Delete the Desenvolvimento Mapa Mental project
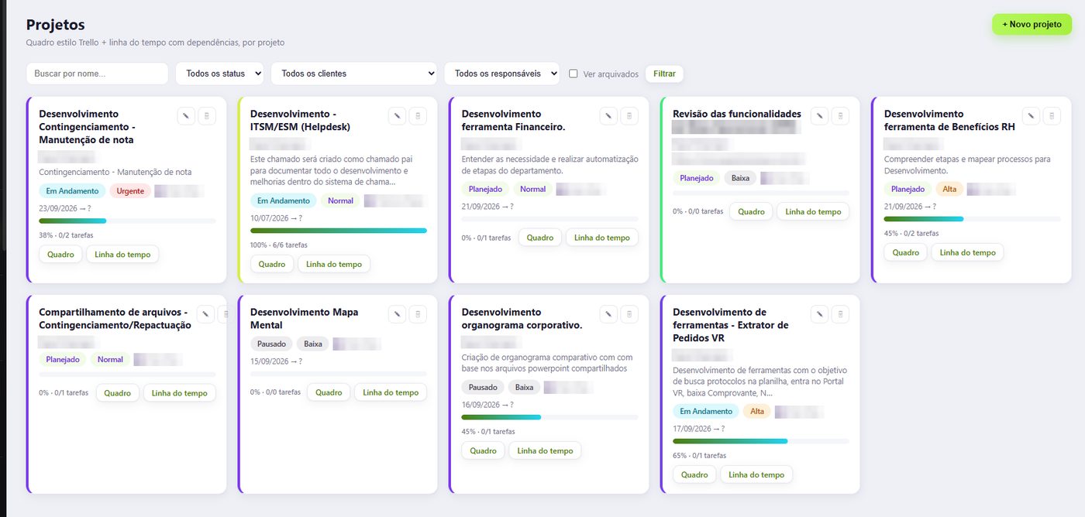The width and height of the screenshot is (1085, 517). 418,314
